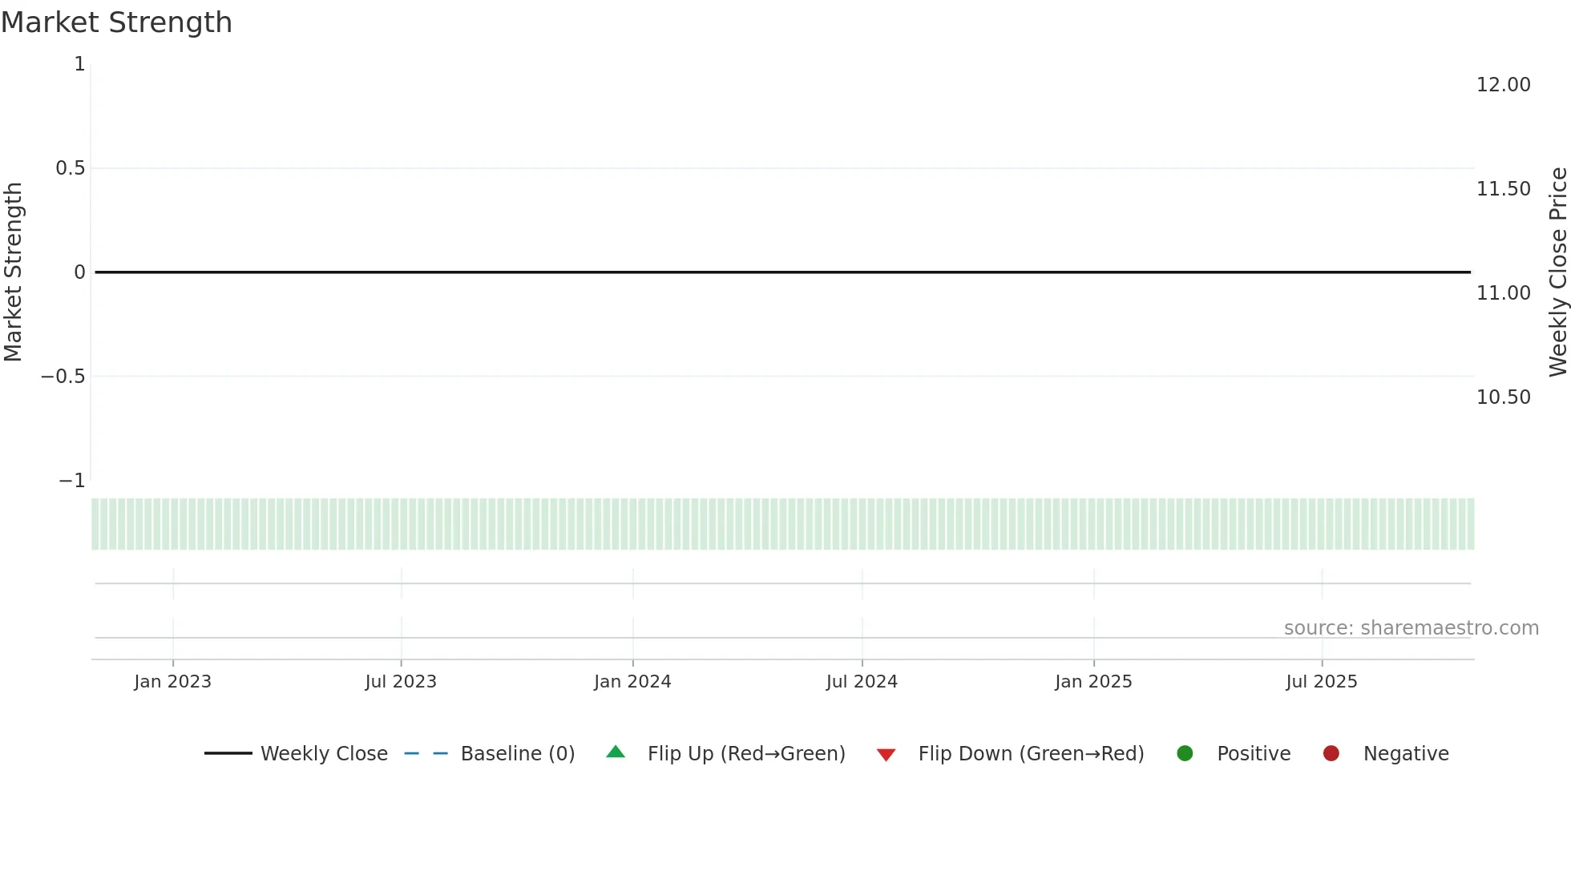Toggle Weekly Close legend line
The image size is (1571, 883).
(x=323, y=754)
